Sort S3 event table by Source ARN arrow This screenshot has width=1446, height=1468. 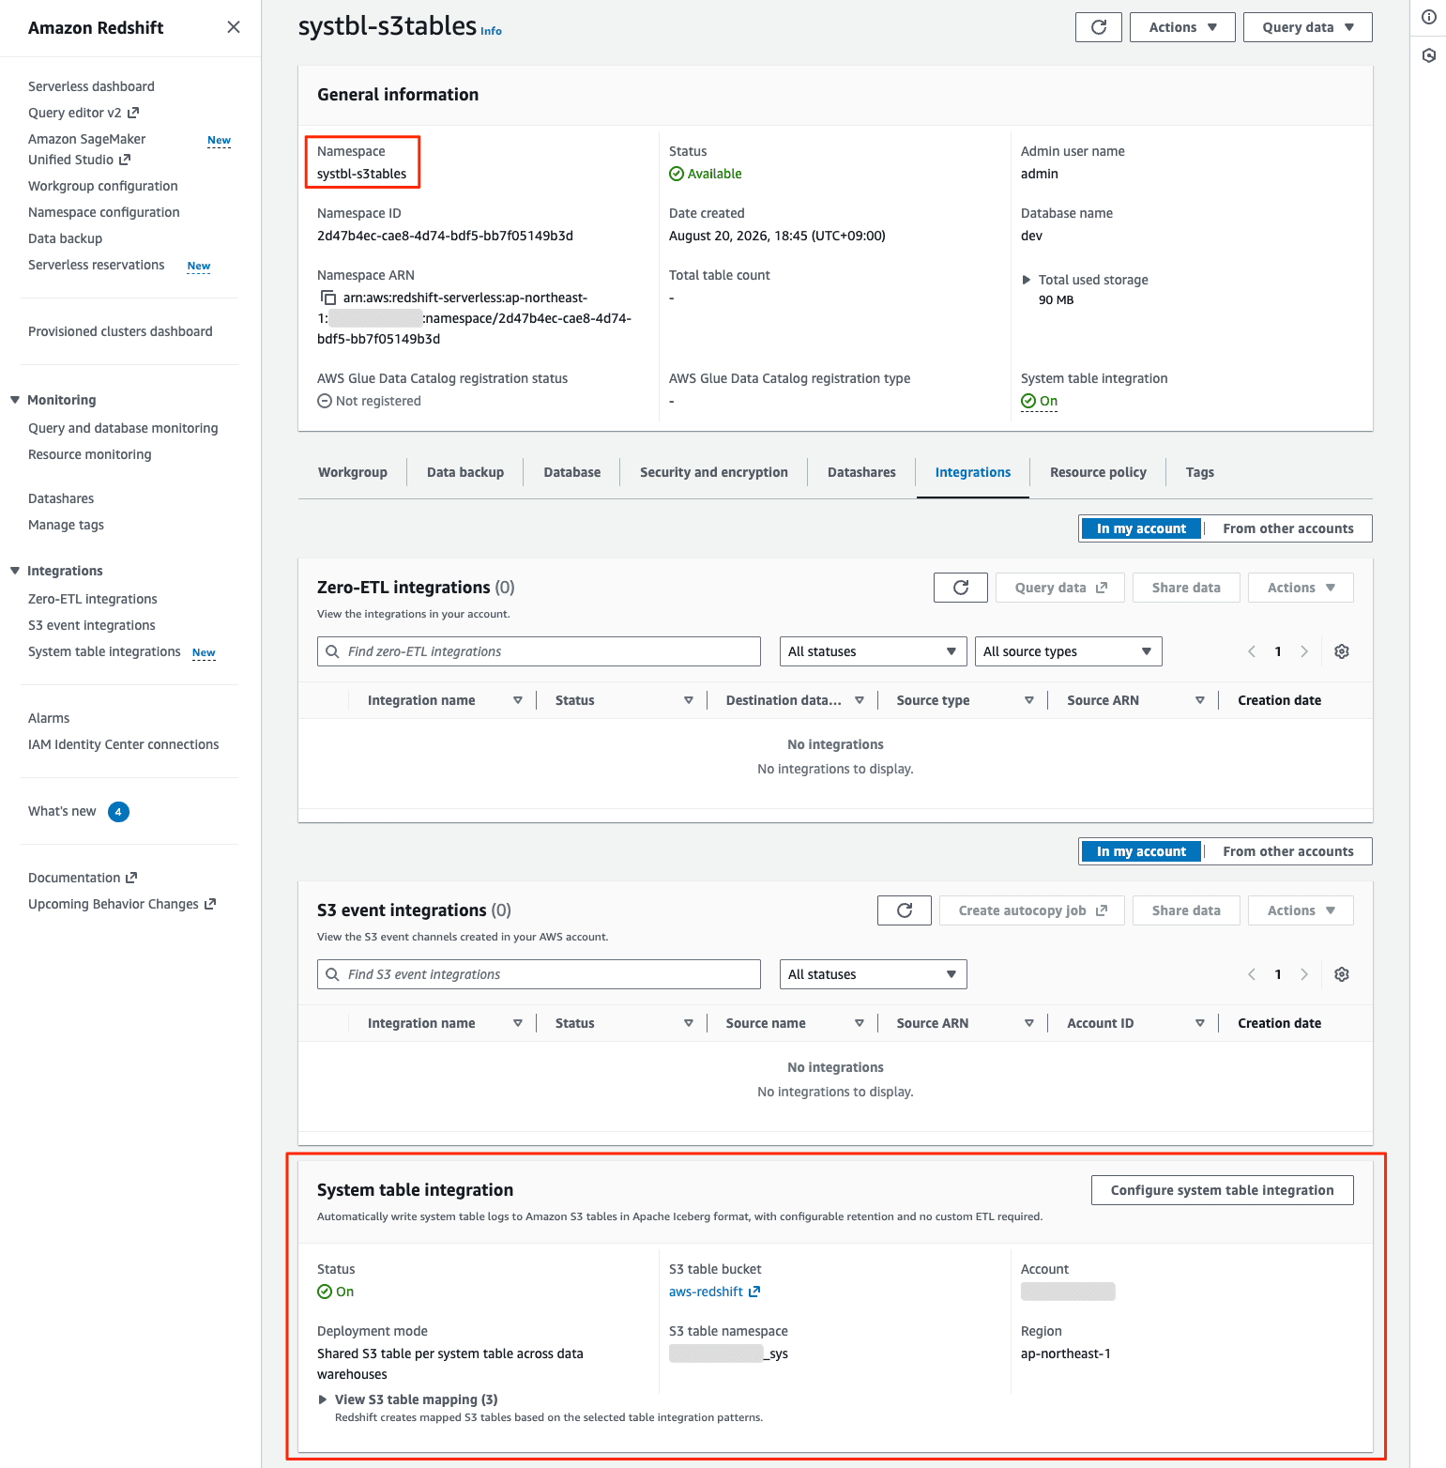pyautogui.click(x=1029, y=1023)
